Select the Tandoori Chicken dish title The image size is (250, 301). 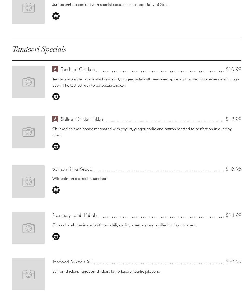pos(78,69)
